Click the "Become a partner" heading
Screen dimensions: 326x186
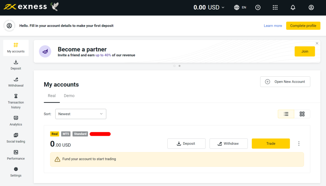point(82,49)
